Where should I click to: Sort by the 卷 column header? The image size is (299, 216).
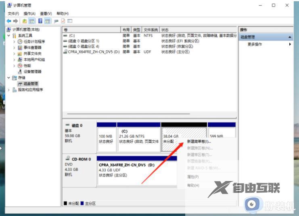tap(92, 30)
